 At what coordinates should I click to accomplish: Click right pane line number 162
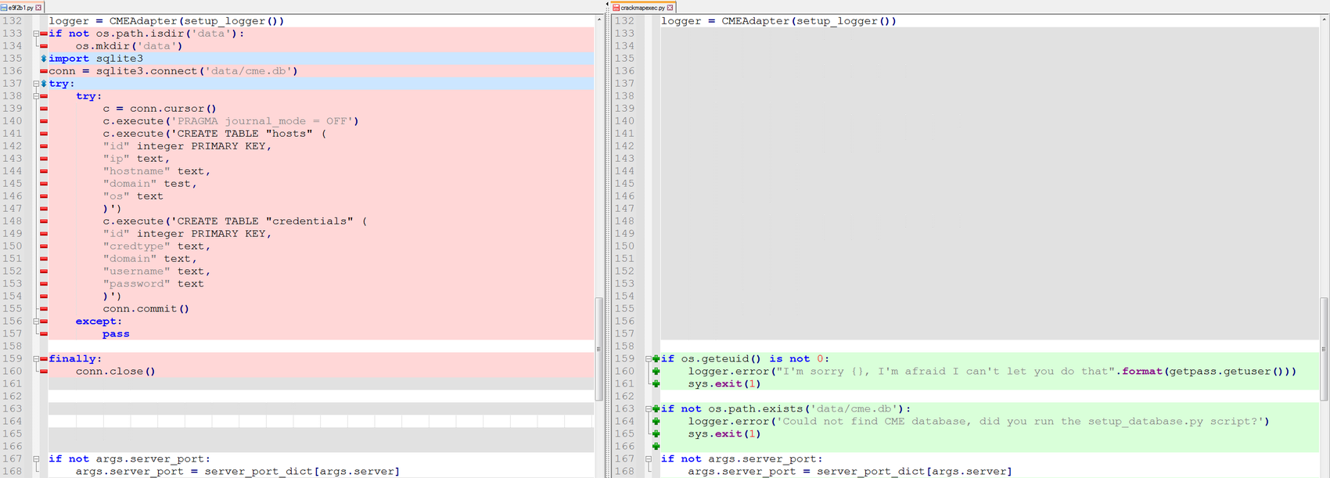624,397
